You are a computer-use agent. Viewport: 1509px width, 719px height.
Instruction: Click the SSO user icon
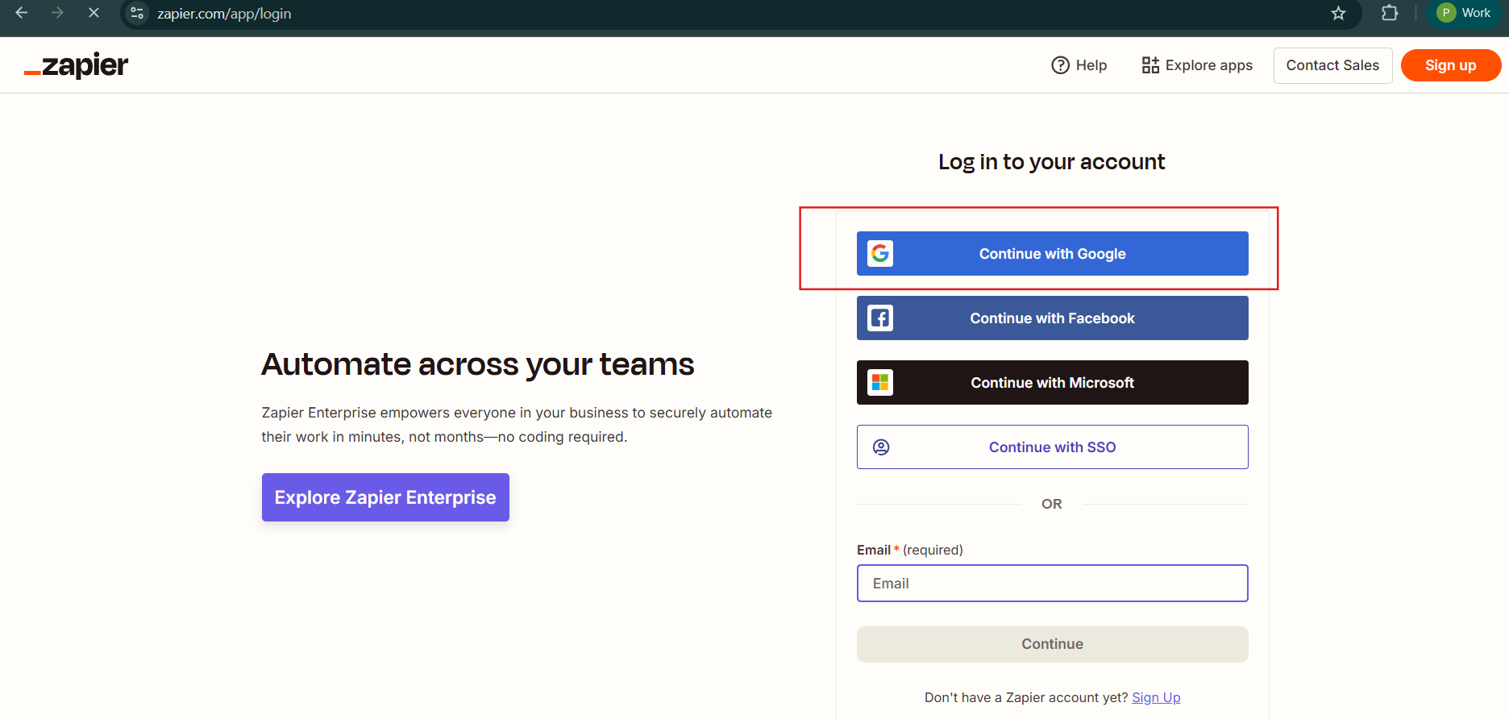881,447
